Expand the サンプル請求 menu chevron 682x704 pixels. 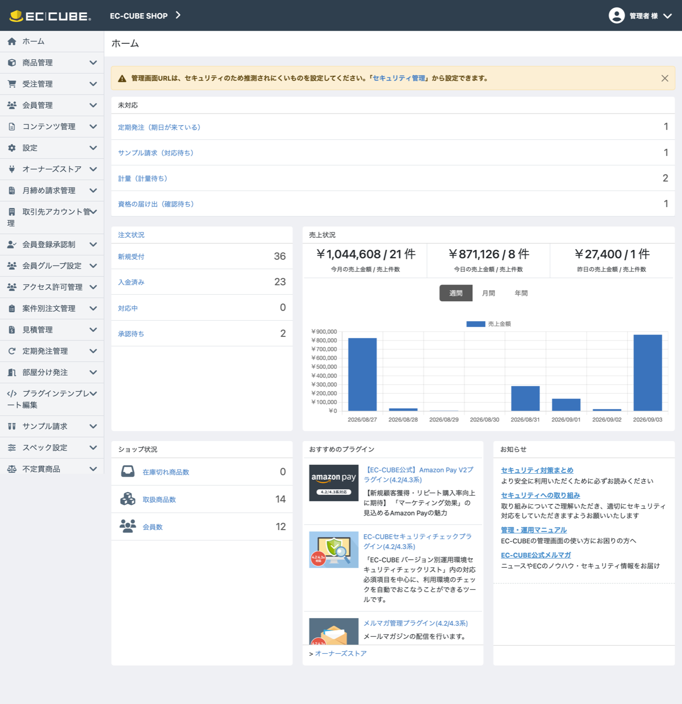pos(93,426)
